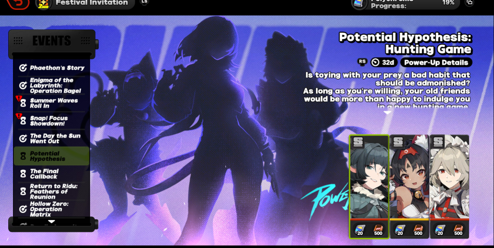The height and width of the screenshot is (248, 494).
Task: Click the Potential Hypothesis: Hunting Game title
Action: click(405, 43)
